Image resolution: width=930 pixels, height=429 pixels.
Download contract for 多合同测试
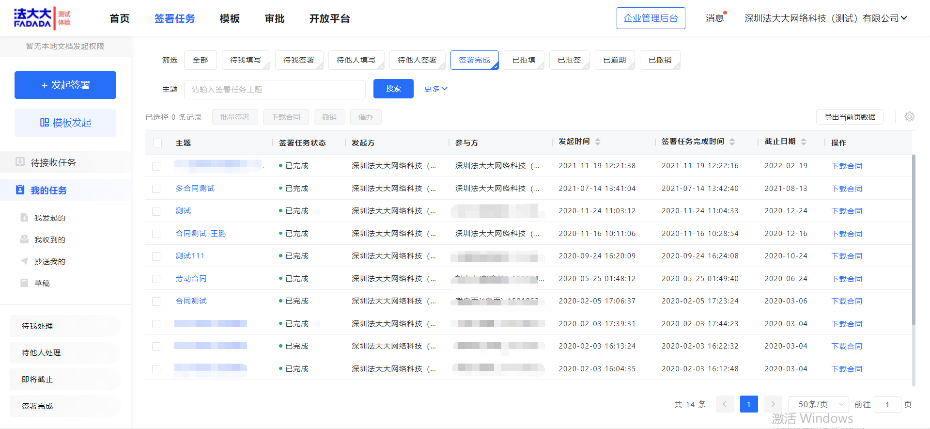847,189
